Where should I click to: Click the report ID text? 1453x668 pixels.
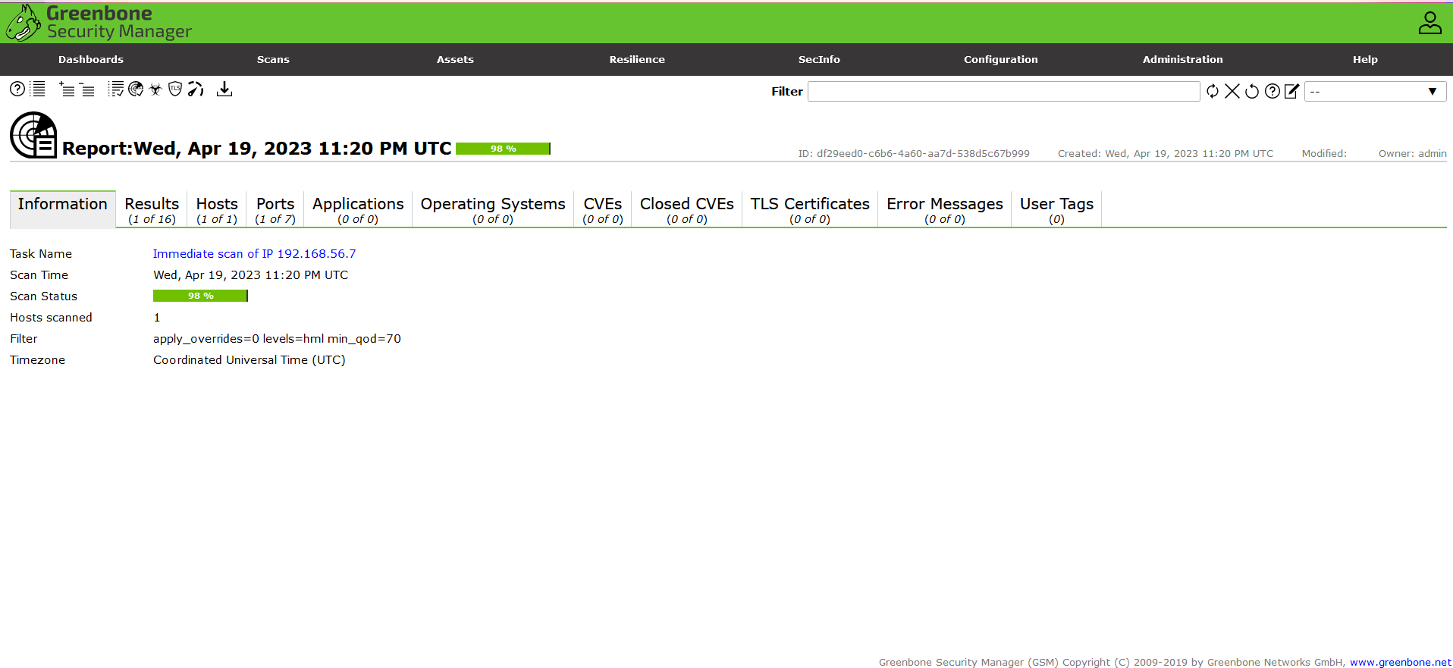(914, 153)
